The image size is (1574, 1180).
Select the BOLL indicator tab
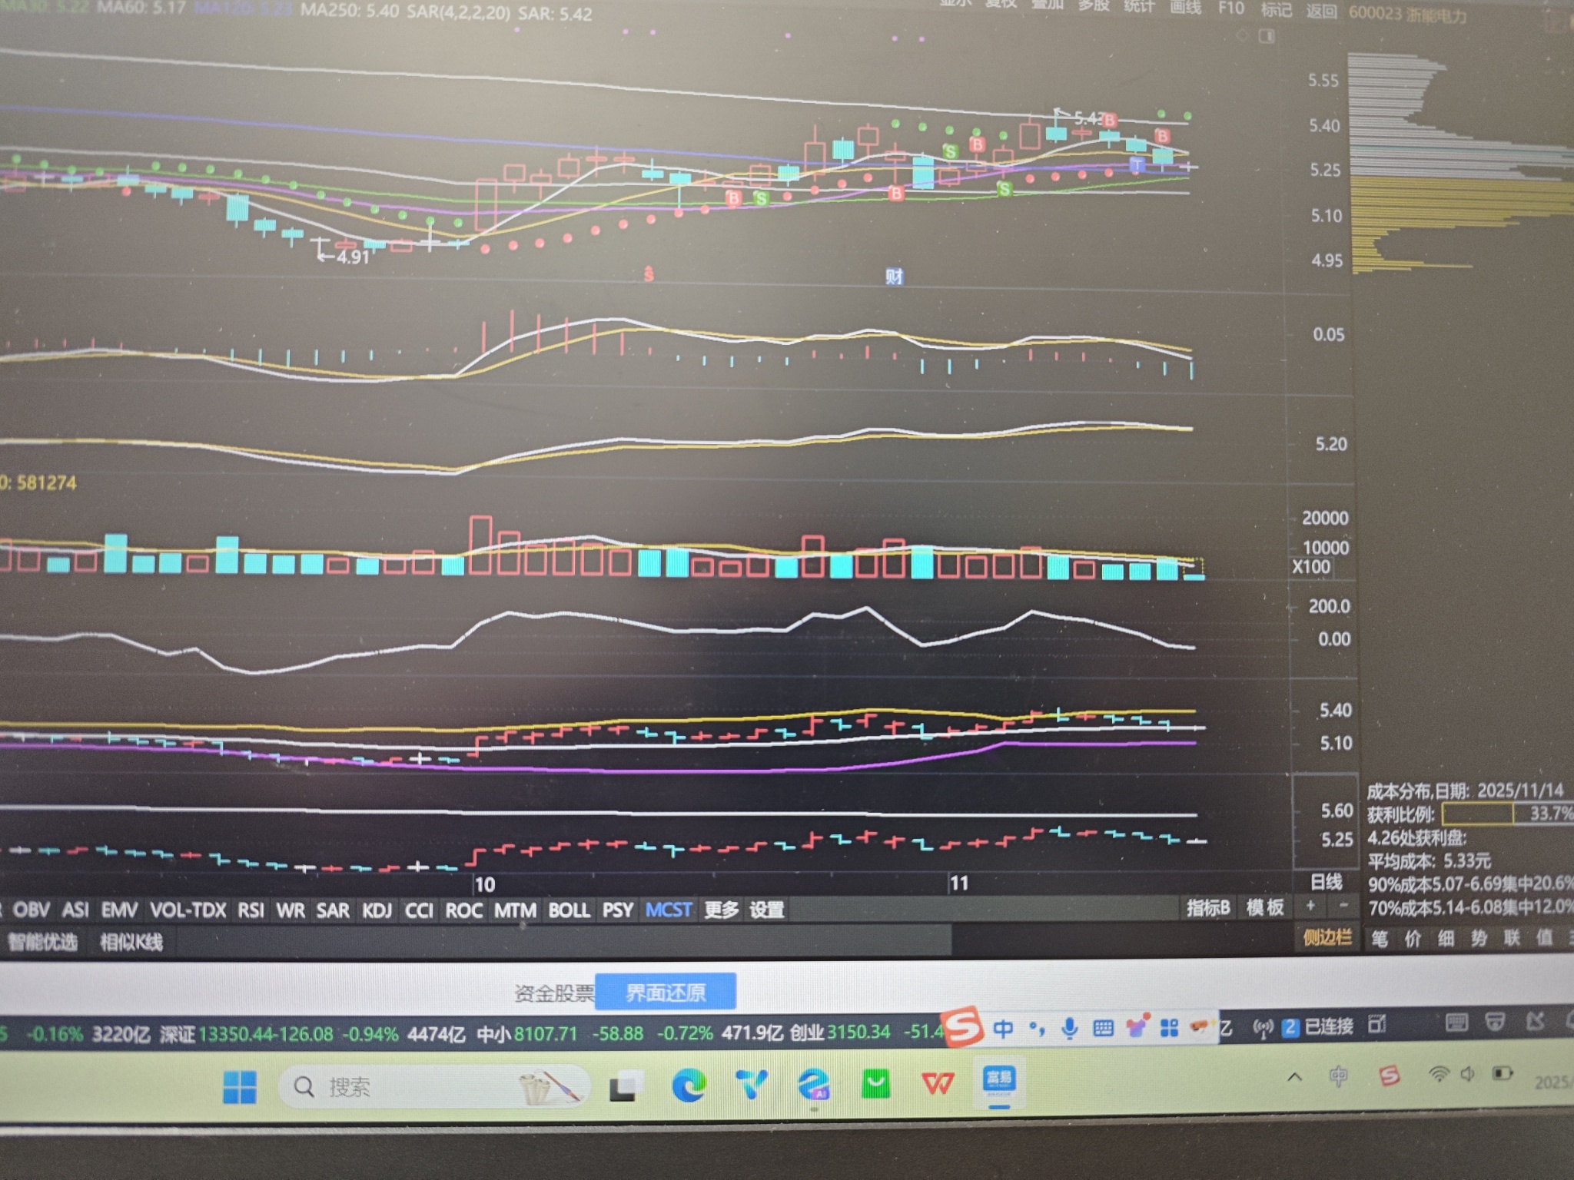point(569,910)
